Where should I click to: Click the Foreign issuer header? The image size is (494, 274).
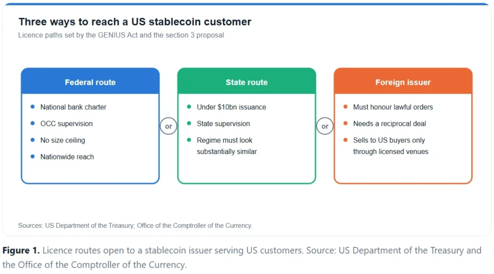pos(403,81)
